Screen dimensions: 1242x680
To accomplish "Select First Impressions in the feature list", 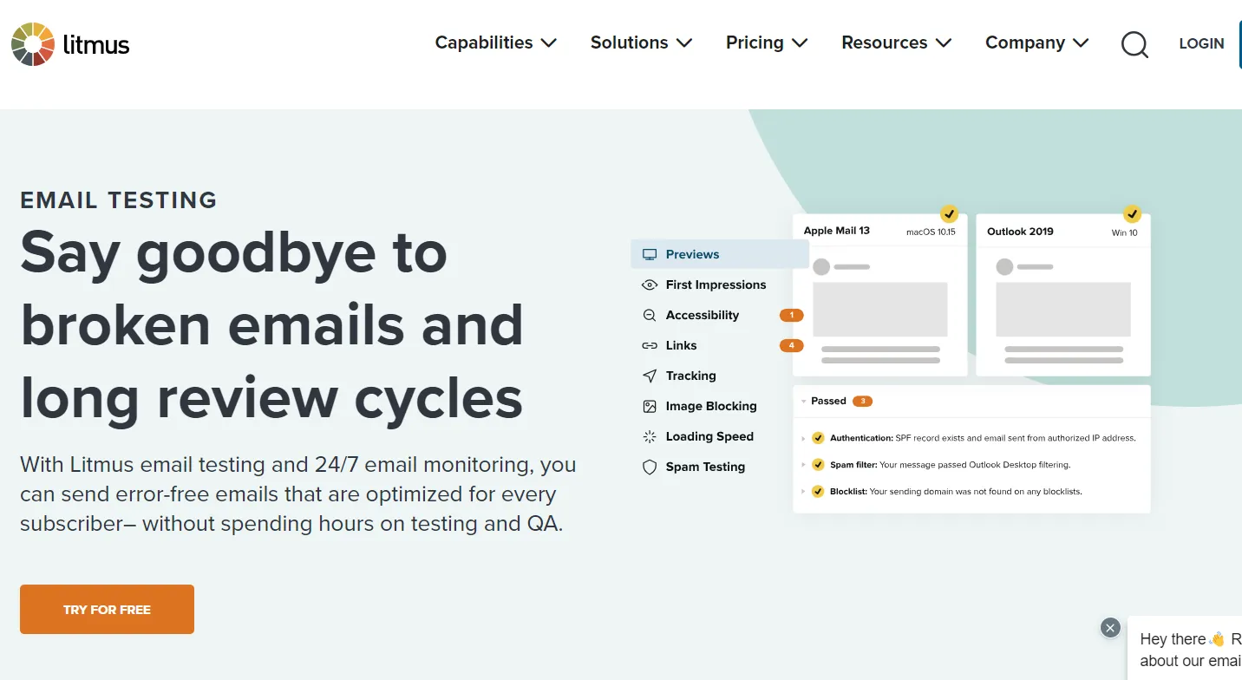I will point(716,284).
